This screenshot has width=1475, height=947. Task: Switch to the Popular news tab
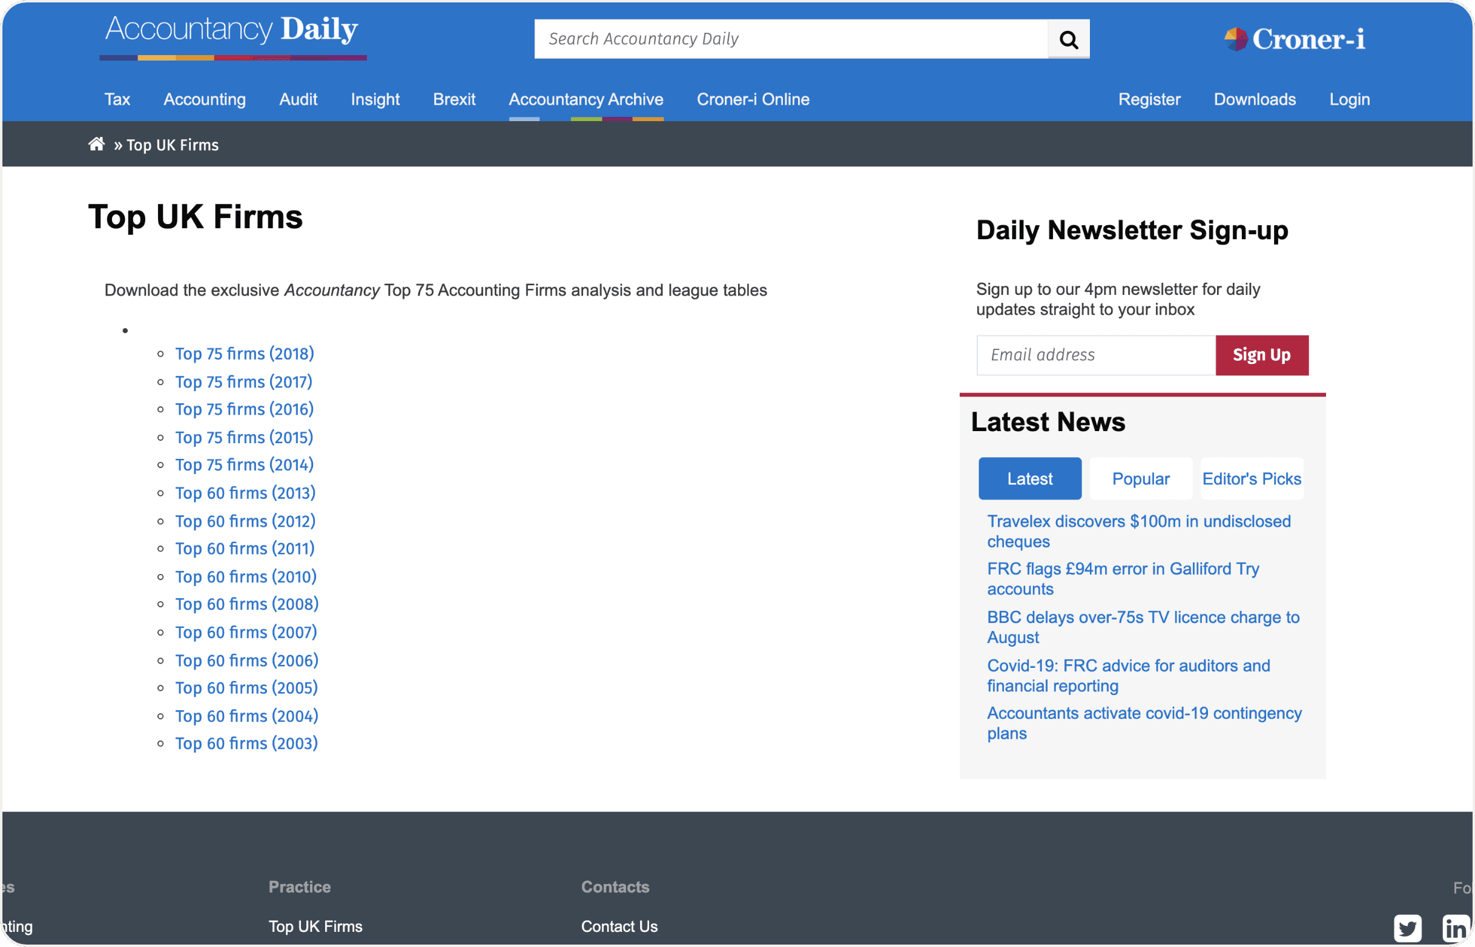(1140, 478)
